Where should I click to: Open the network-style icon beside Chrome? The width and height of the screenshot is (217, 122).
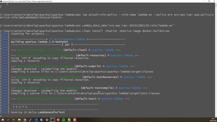coord(30,120)
